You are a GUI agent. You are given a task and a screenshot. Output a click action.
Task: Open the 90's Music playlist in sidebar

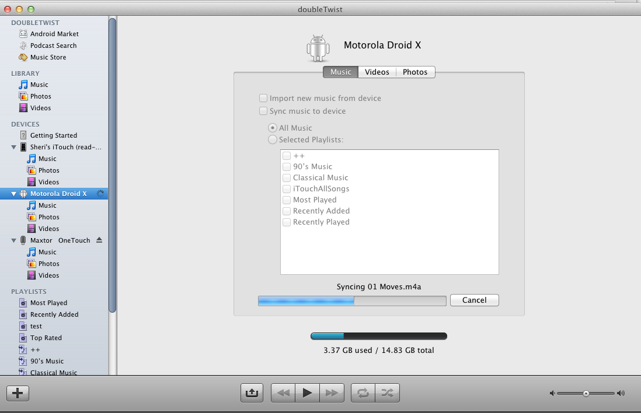[41, 361]
